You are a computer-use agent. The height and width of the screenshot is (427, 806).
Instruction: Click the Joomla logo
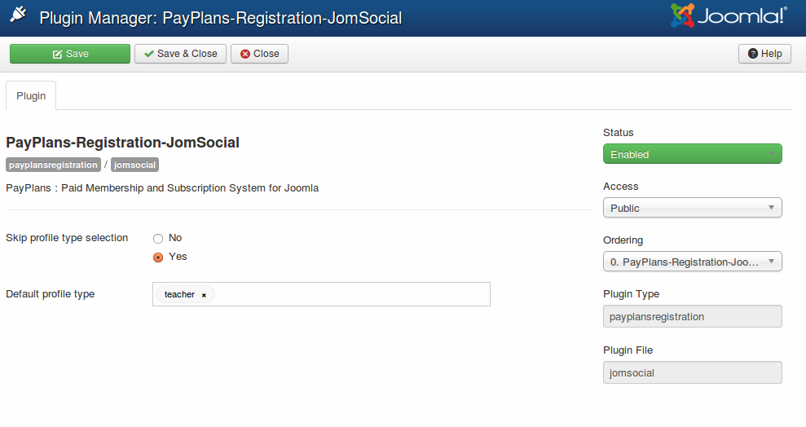[729, 16]
